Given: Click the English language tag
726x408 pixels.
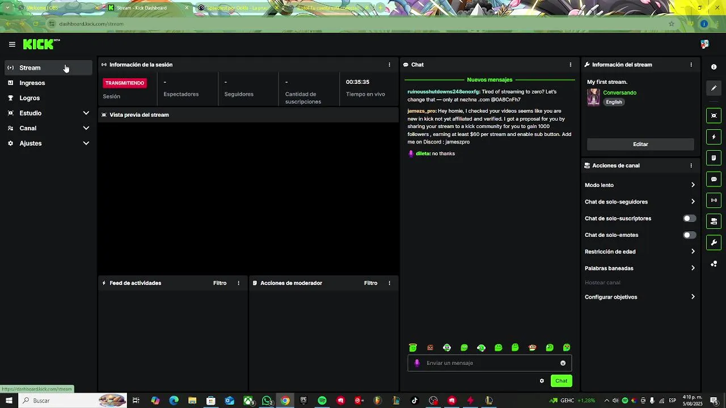Looking at the screenshot, I should point(614,102).
